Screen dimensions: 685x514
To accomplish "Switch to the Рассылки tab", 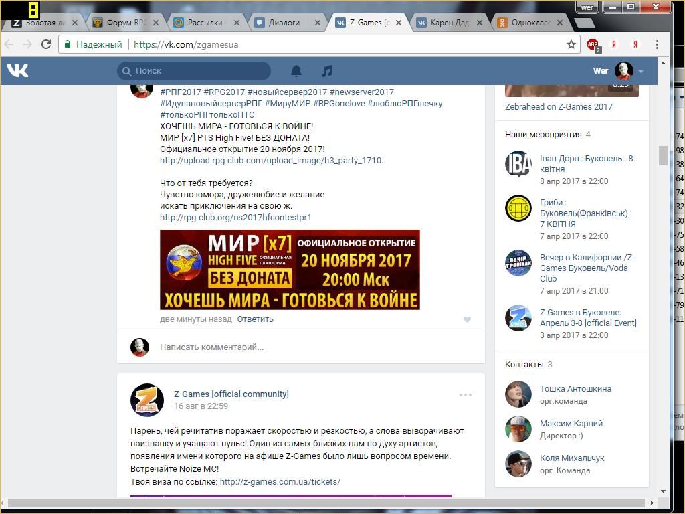I will 206,23.
